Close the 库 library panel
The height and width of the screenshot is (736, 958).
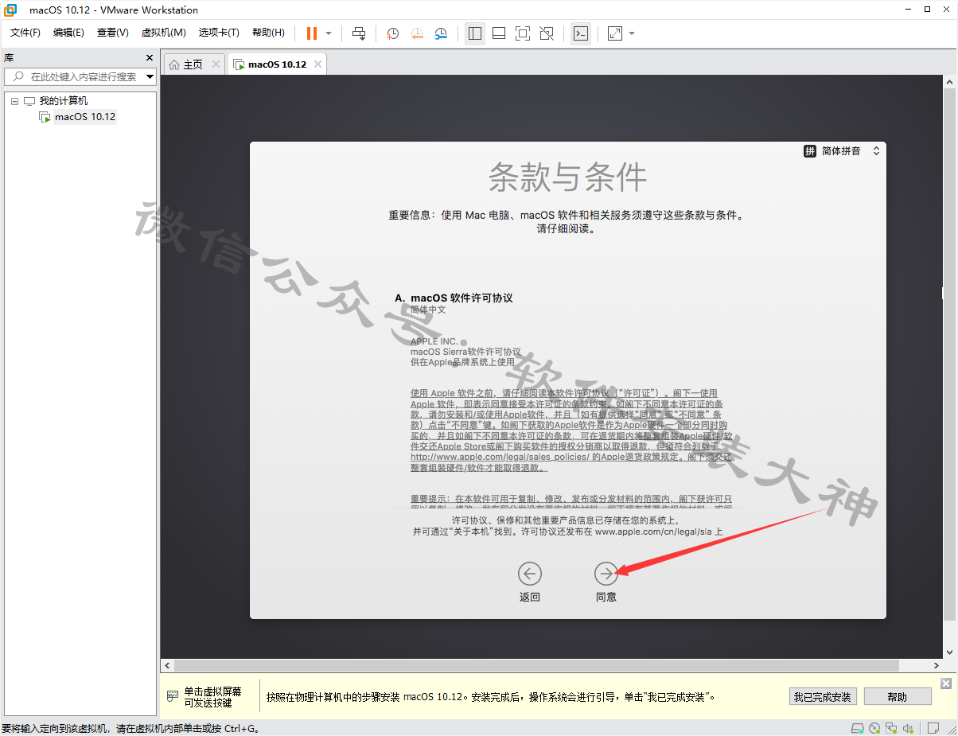[150, 58]
